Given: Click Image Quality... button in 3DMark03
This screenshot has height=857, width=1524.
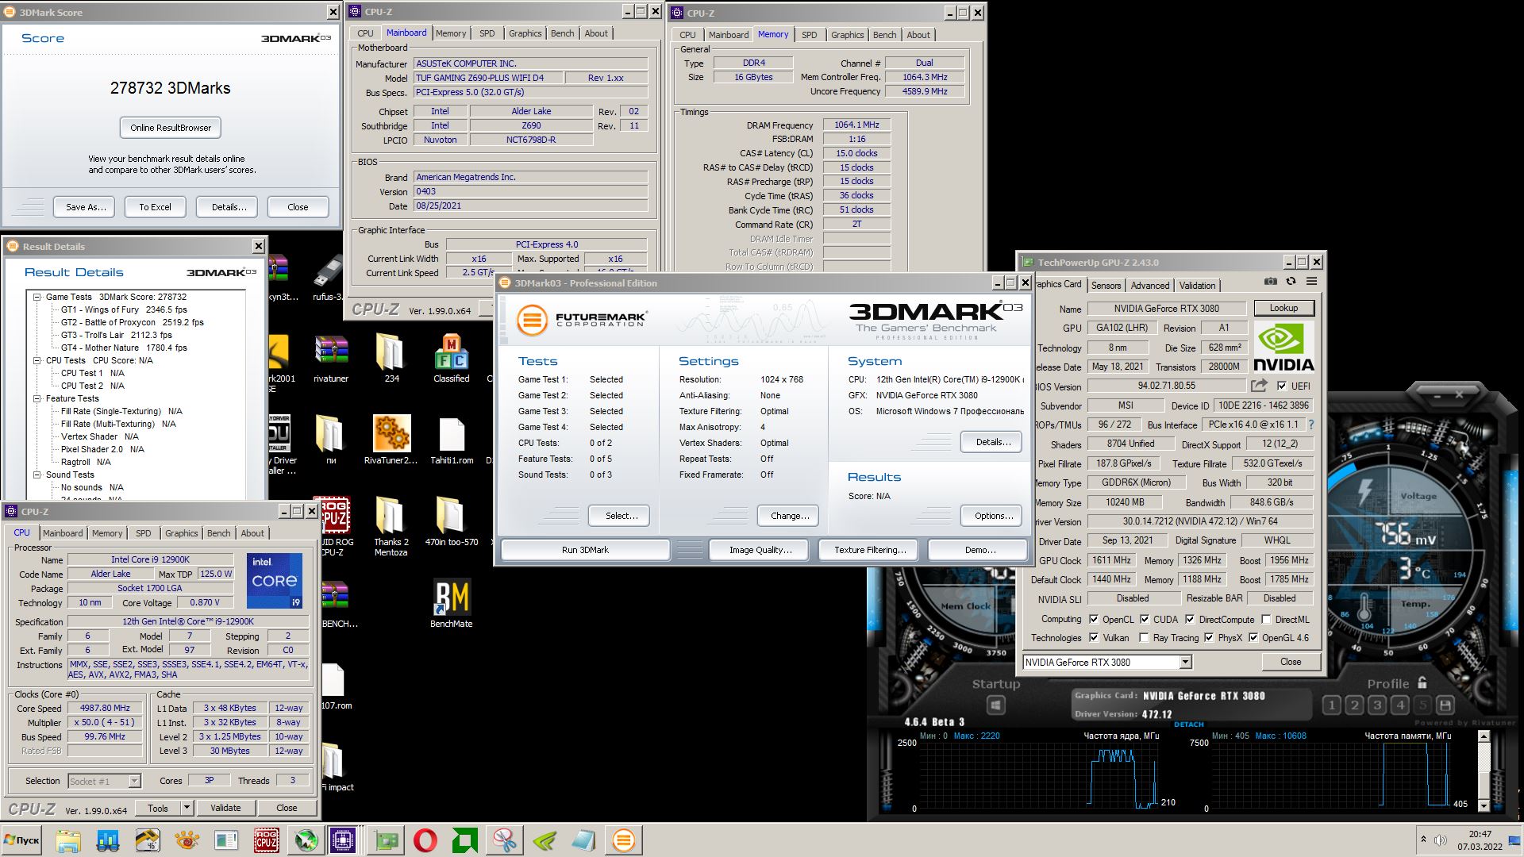Looking at the screenshot, I should coord(760,550).
